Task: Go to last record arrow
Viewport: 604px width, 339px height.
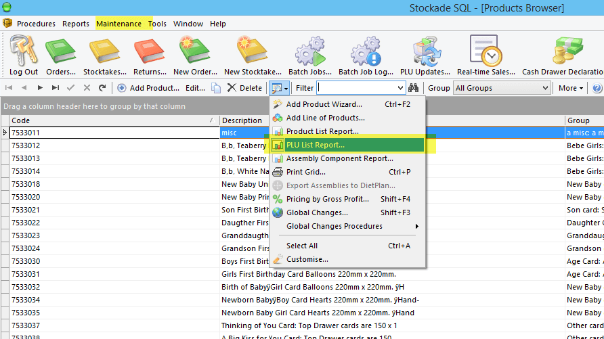Action: click(x=56, y=88)
